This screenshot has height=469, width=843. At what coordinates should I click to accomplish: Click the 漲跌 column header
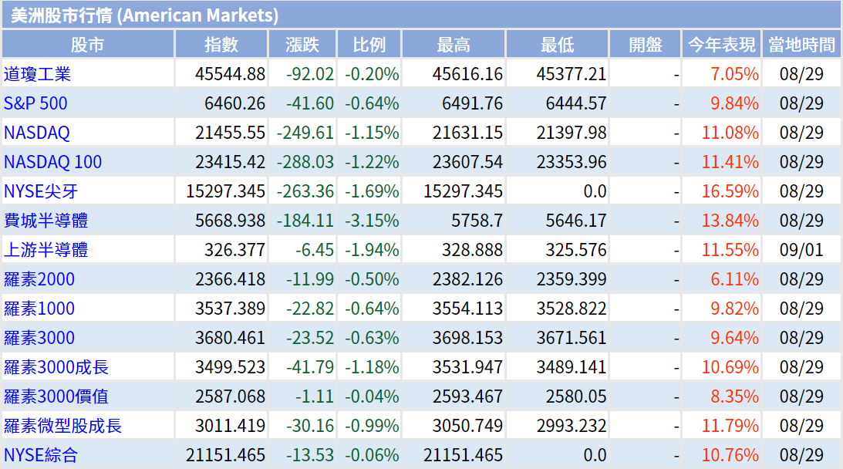tap(302, 45)
